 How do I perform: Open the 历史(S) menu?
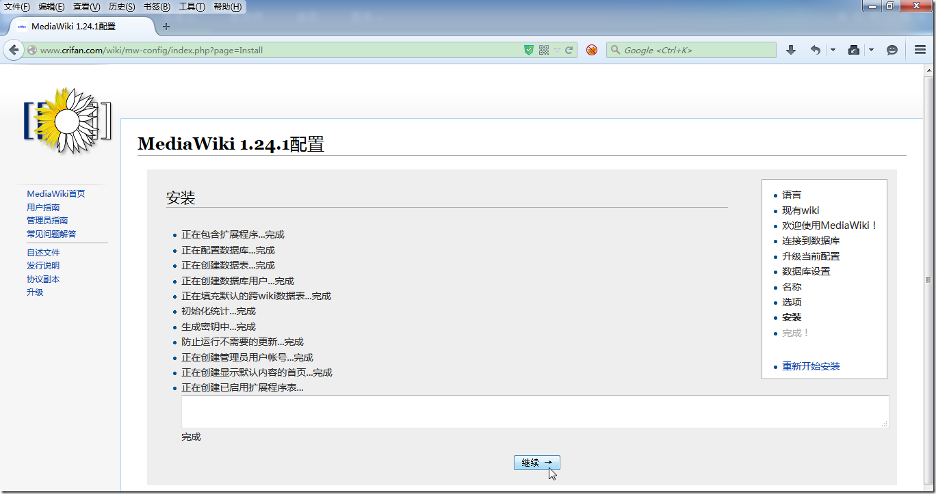coord(122,7)
